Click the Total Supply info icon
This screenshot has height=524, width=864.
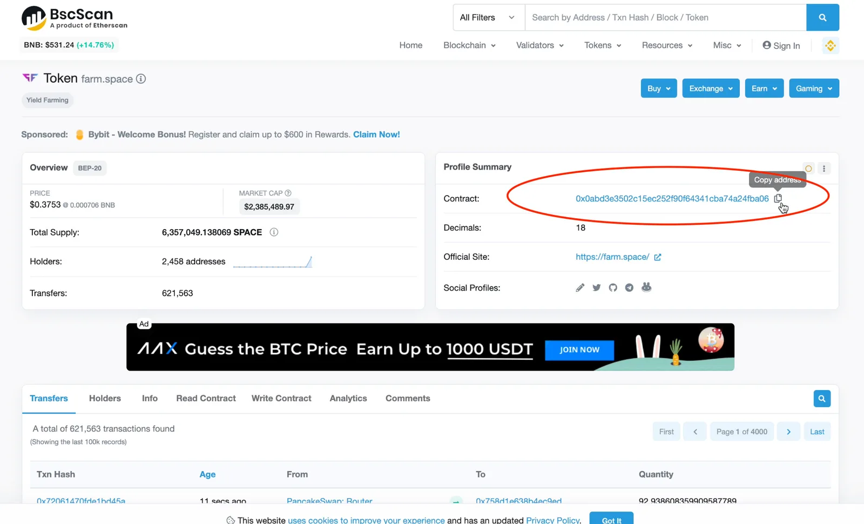274,232
